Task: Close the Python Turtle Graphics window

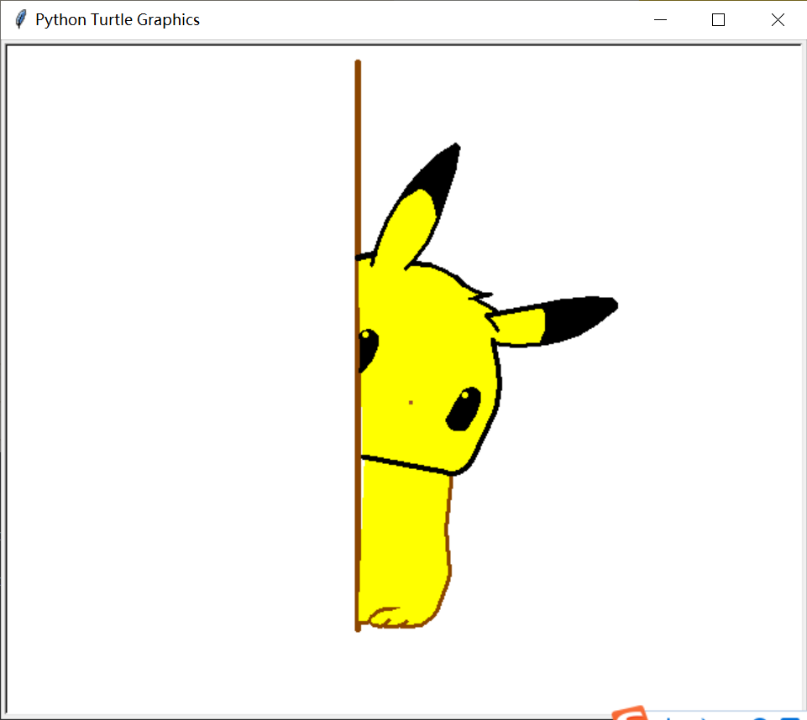Action: click(778, 19)
